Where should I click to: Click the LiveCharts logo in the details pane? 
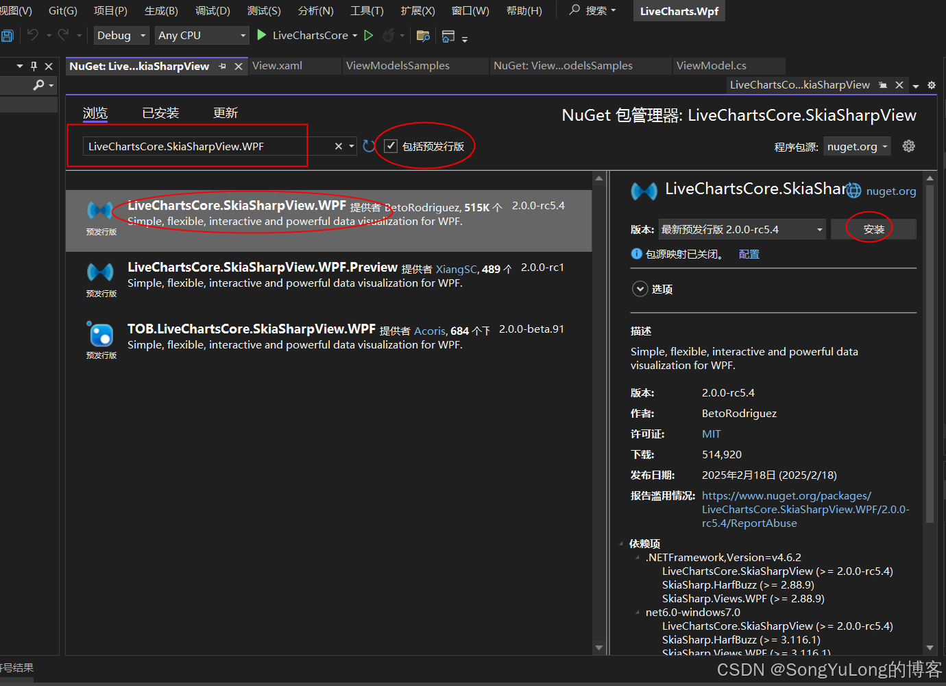[x=644, y=191]
